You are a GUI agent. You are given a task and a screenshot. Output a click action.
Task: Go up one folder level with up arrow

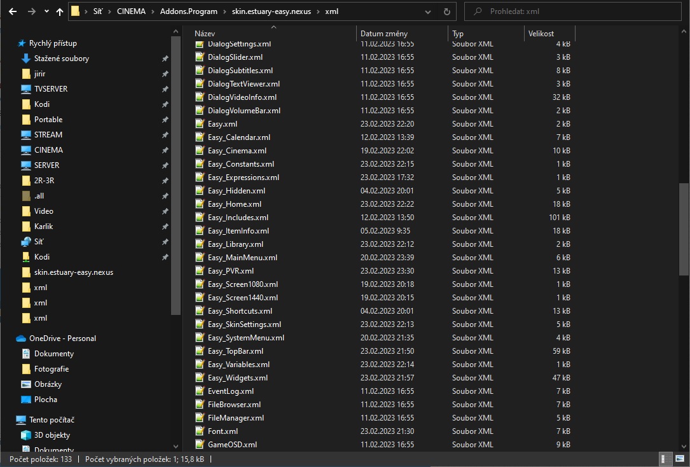pyautogui.click(x=60, y=11)
